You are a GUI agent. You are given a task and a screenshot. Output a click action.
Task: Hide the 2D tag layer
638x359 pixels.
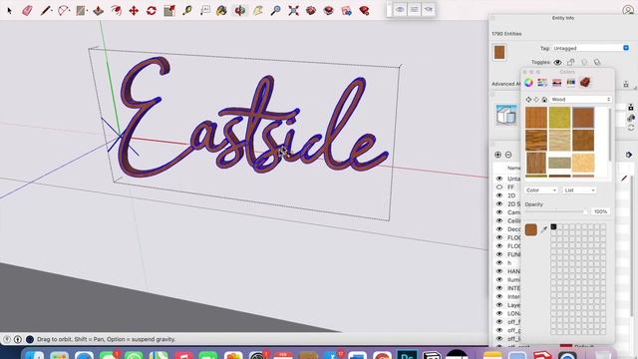coord(499,195)
